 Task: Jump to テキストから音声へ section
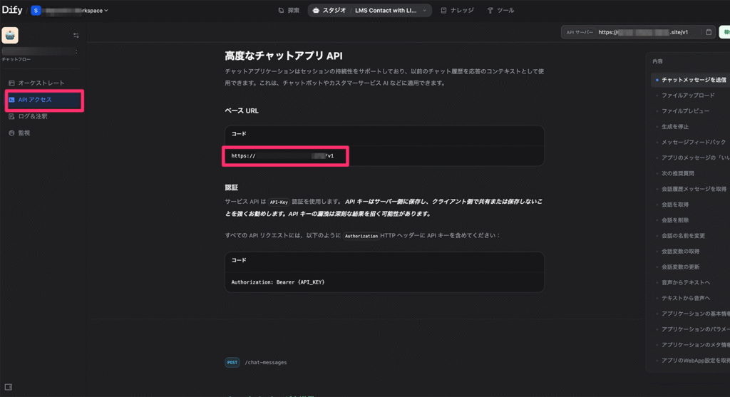click(x=686, y=298)
